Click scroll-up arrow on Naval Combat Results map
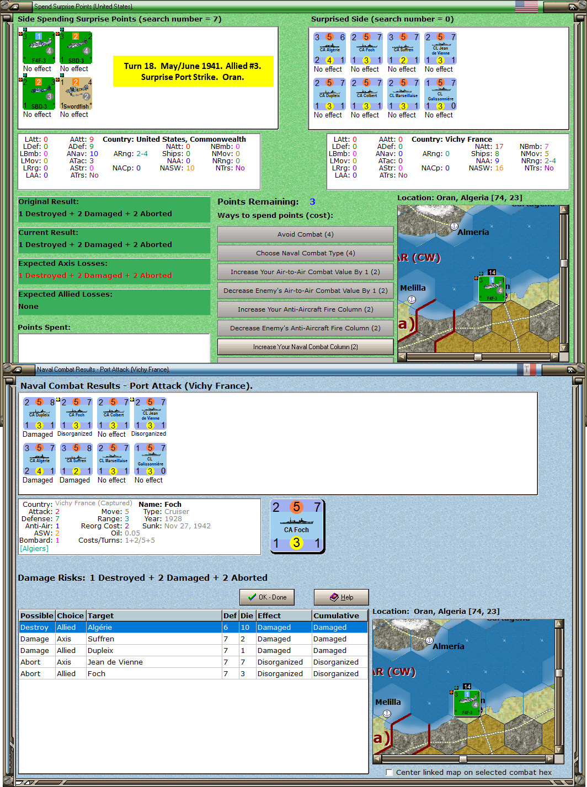This screenshot has width=587, height=787. pyautogui.click(x=559, y=623)
